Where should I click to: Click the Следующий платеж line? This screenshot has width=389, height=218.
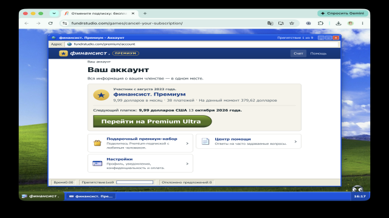168,110
